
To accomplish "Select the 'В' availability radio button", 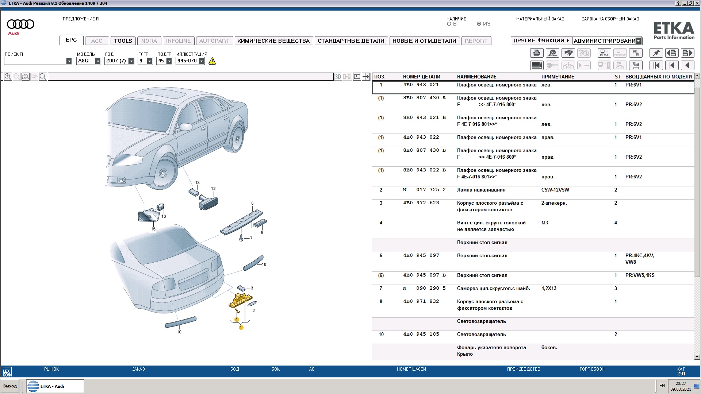I will 449,24.
